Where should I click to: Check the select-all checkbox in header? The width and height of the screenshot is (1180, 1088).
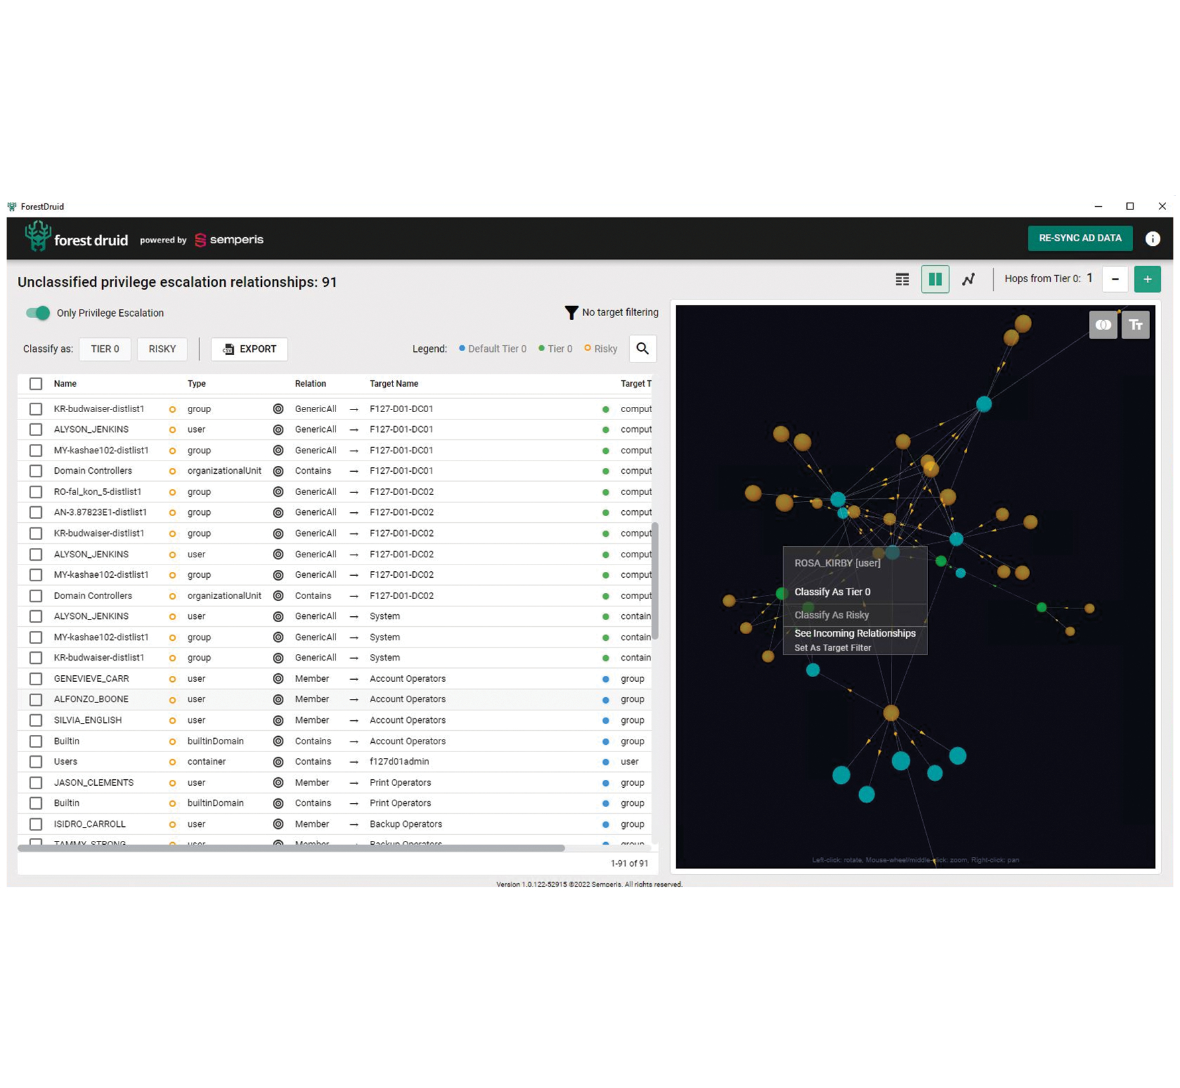coord(36,384)
